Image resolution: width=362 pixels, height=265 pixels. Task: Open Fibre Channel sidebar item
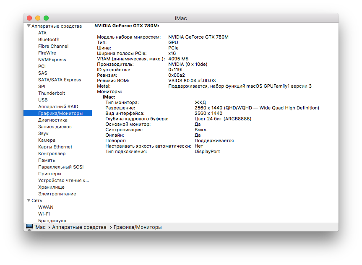click(53, 46)
